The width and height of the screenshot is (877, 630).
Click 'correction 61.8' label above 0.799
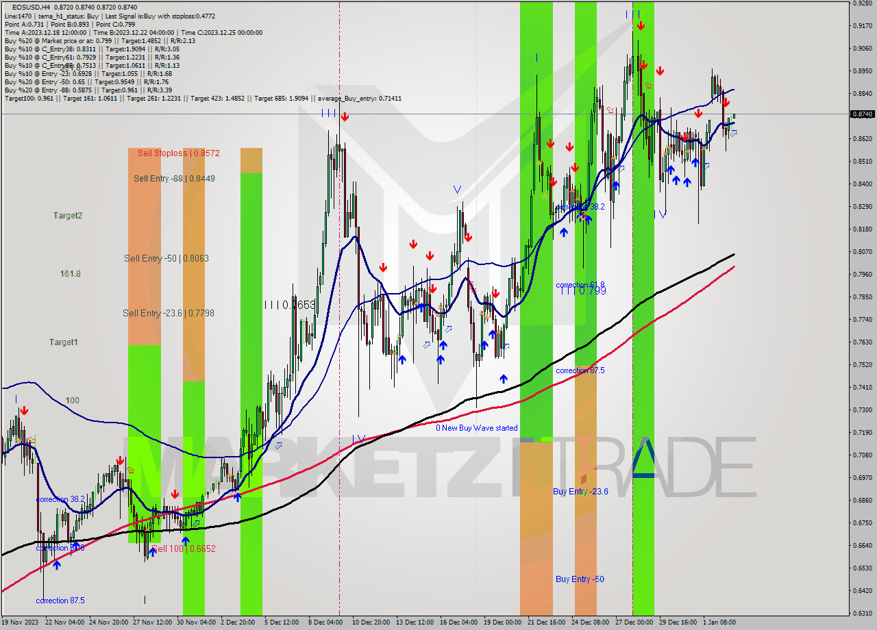coord(580,285)
